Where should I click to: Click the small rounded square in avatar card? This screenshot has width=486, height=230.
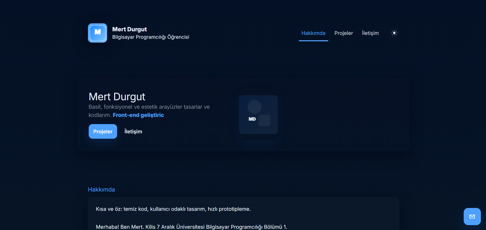(264, 120)
